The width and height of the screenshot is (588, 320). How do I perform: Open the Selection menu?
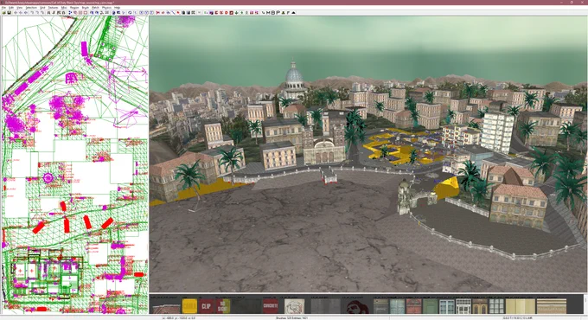click(31, 8)
